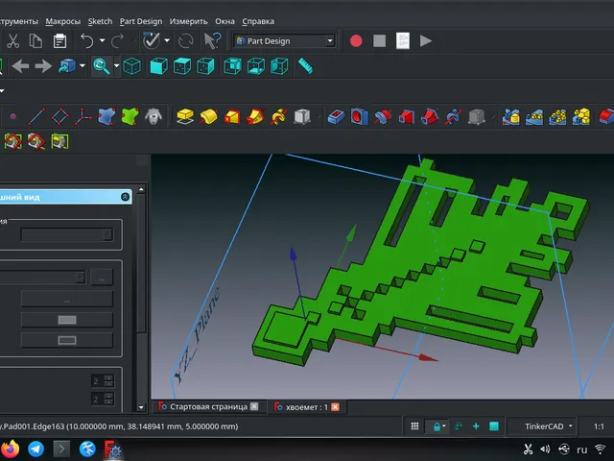This screenshot has width=614, height=461.
Task: Click the Subtractive Loft icon
Action: tap(406, 116)
